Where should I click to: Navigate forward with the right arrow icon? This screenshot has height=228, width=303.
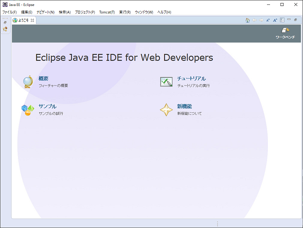(x=261, y=20)
